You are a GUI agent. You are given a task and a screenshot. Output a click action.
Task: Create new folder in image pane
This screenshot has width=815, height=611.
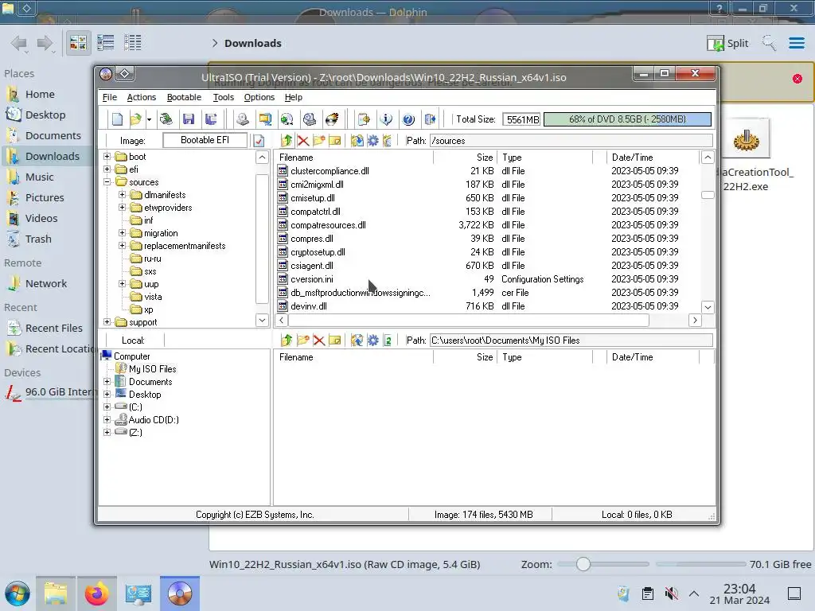tap(318, 140)
